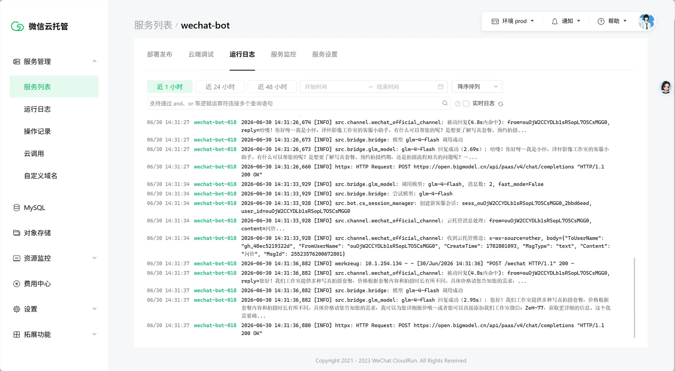Click the wechat-bot-018 label at 14:31:36,880
Screen dimensions: 675x371
pyautogui.click(x=215, y=326)
